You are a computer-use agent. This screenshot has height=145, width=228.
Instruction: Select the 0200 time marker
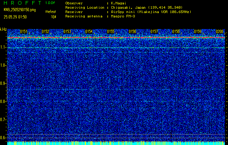pyautogui.click(x=219, y=32)
